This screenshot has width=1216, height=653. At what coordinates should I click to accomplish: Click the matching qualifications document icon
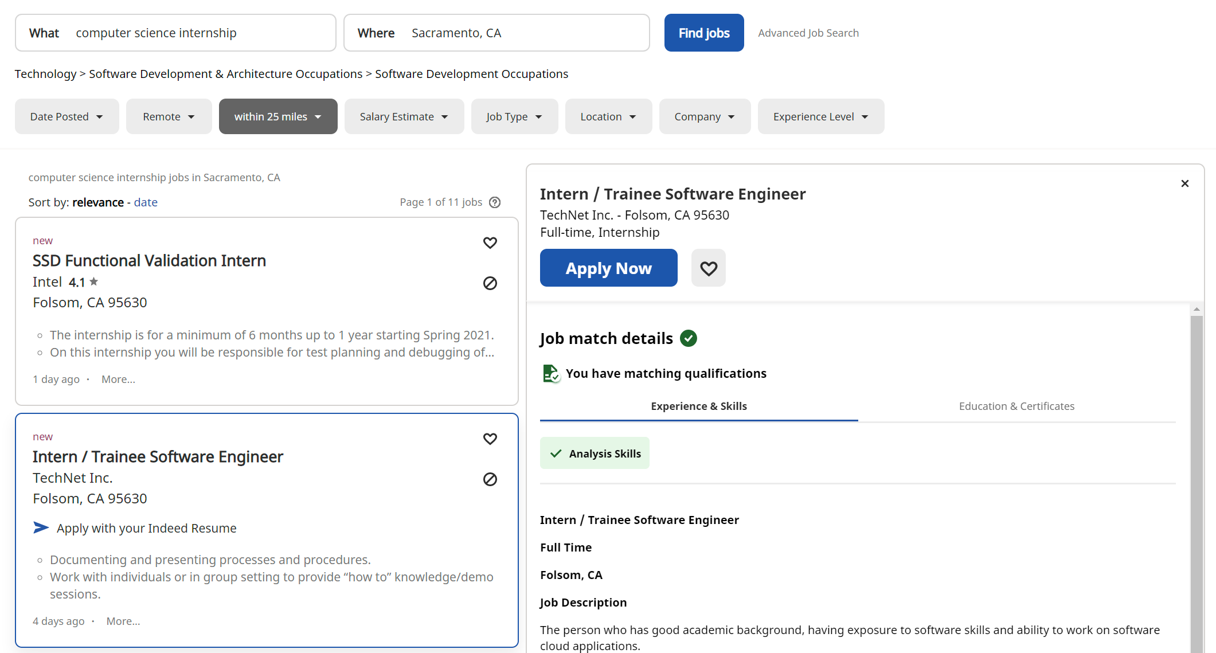(x=551, y=373)
